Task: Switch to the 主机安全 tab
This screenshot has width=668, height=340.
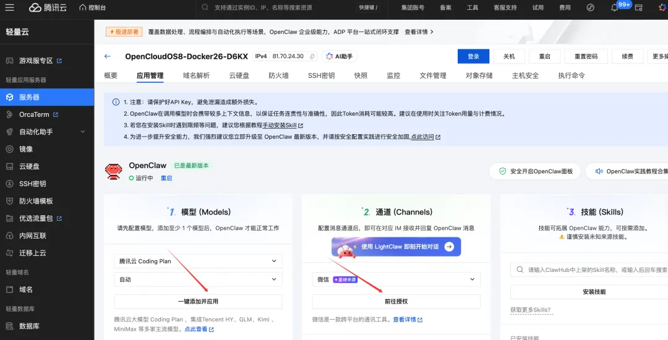Action: point(525,75)
